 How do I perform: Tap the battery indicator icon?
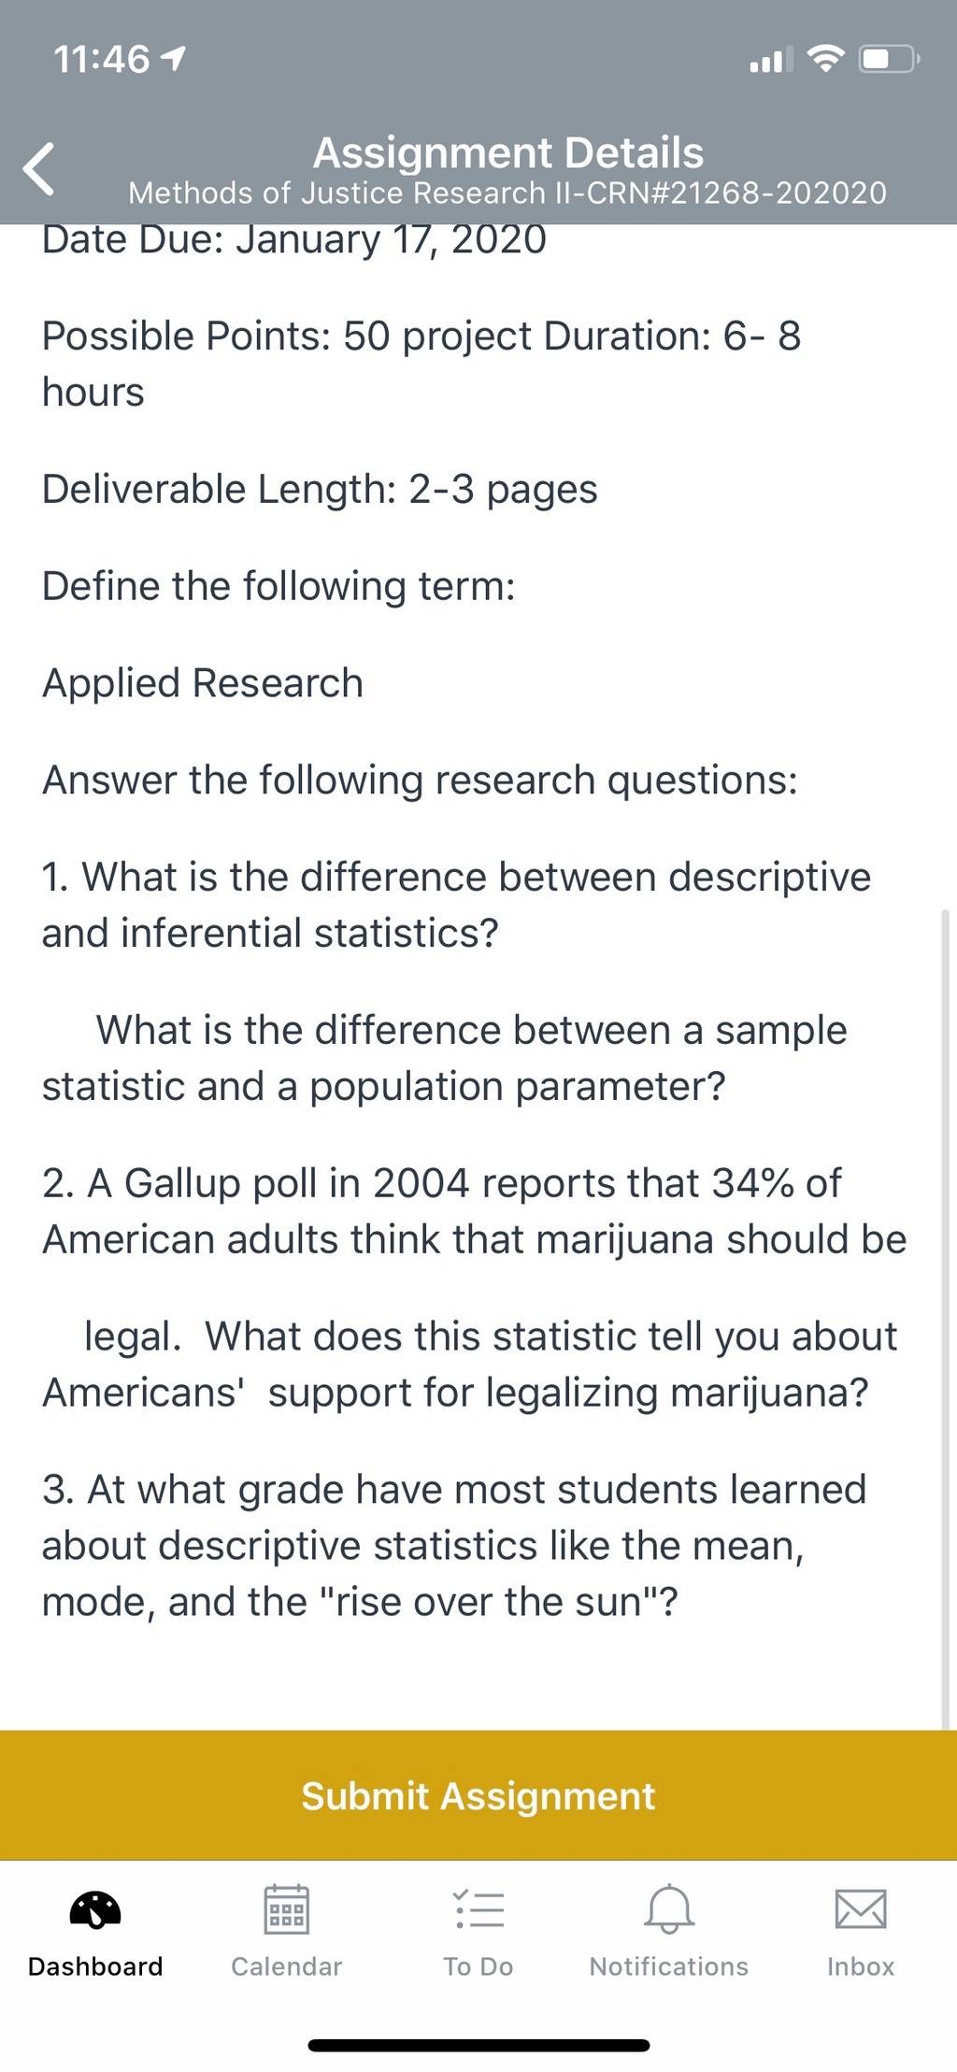[890, 60]
